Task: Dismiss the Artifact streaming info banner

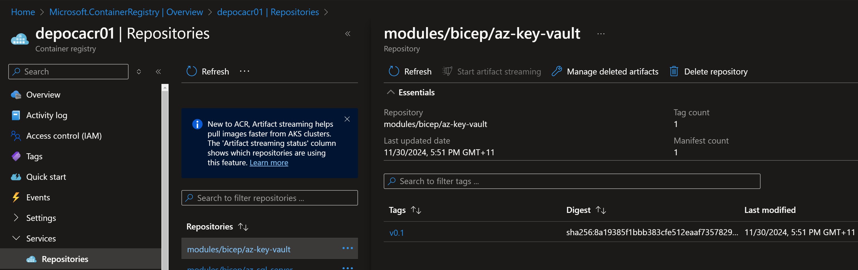Action: [x=347, y=119]
